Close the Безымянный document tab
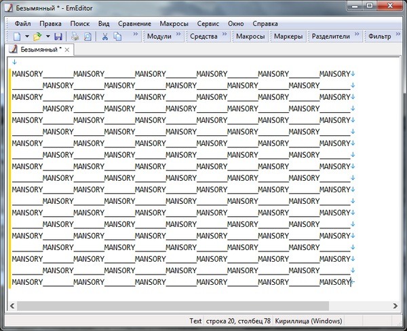This screenshot has height=331, width=407. click(x=67, y=50)
